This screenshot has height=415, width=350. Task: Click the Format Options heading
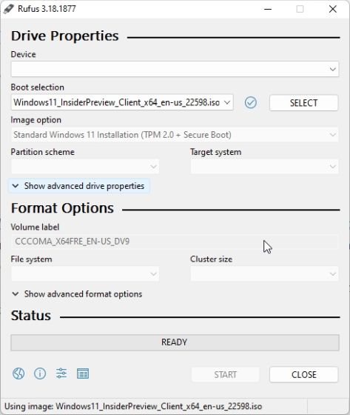(62, 208)
